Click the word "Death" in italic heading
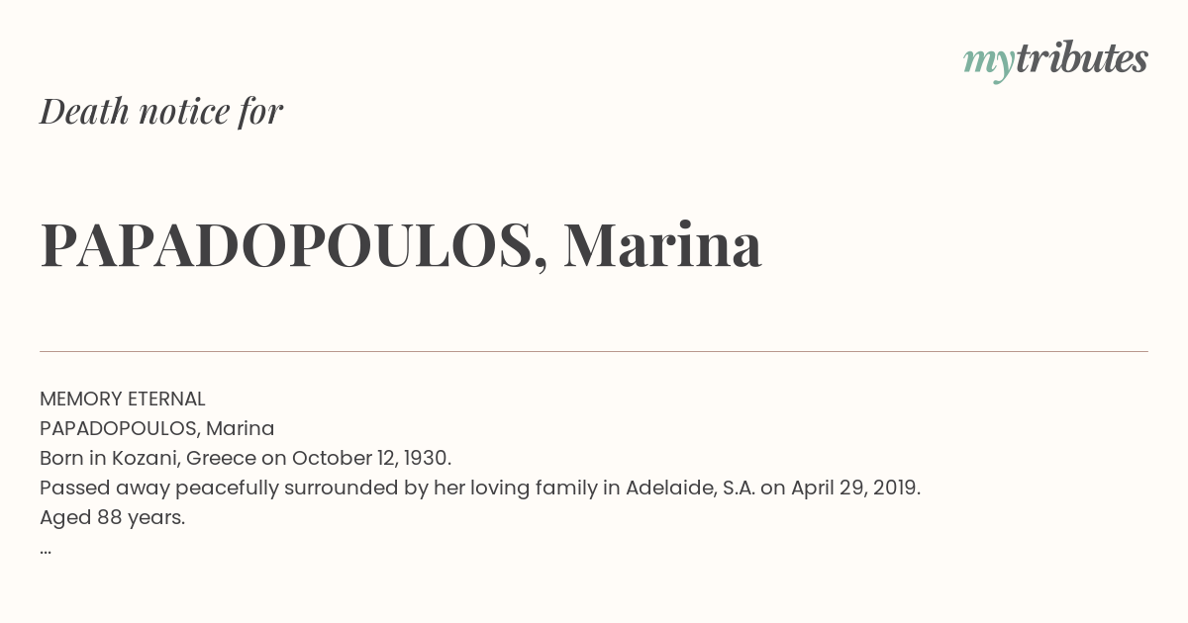1188x623 pixels. click(84, 111)
